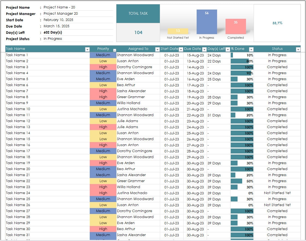Select Dorothy Comingore in Task Name 3 row
Image resolution: width=306 pixels, height=241 pixels.
tap(138, 67)
